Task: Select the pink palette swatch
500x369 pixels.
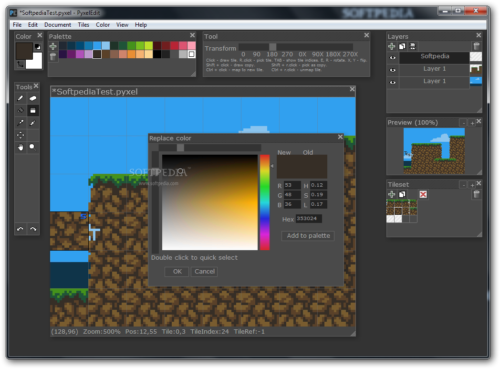Action: (192, 46)
